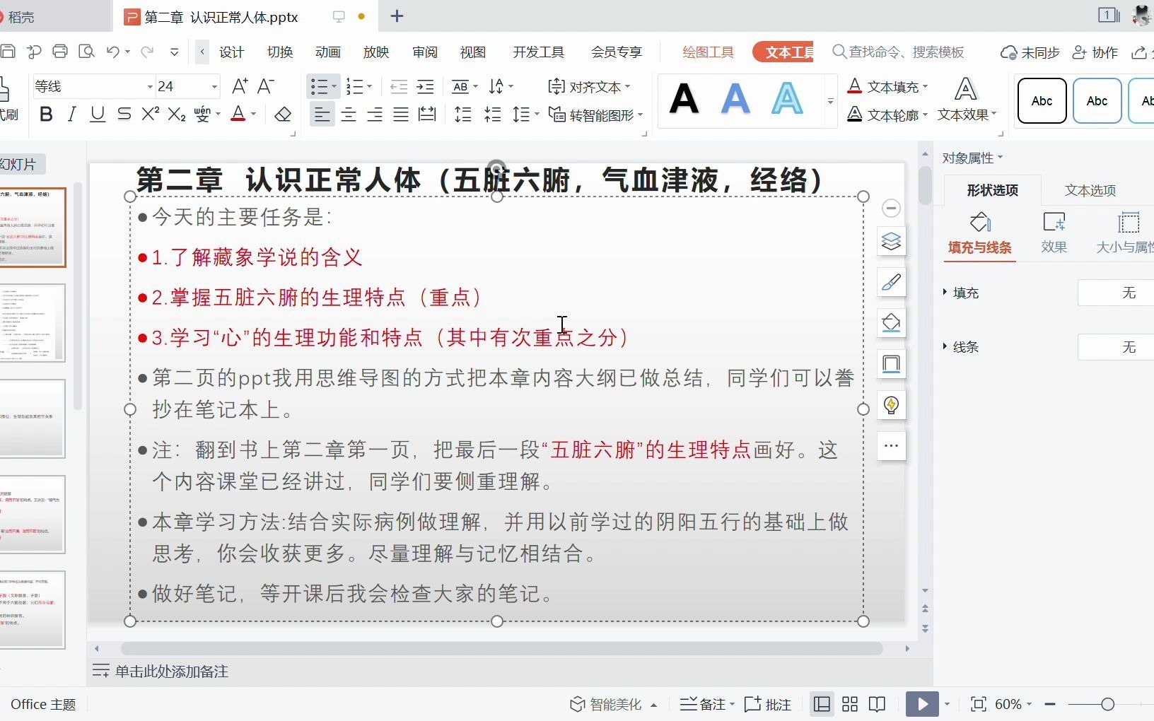Open numbered list dropdown

[369, 87]
